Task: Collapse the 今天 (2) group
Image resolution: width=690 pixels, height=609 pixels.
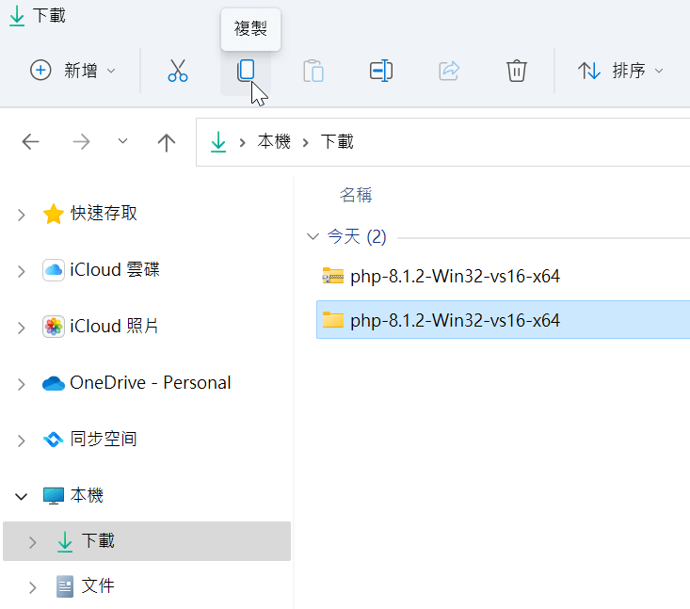Action: (313, 237)
